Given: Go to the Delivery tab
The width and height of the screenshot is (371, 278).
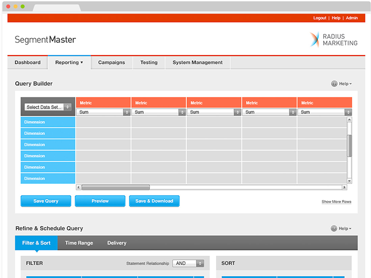Looking at the screenshot, I should click(116, 243).
